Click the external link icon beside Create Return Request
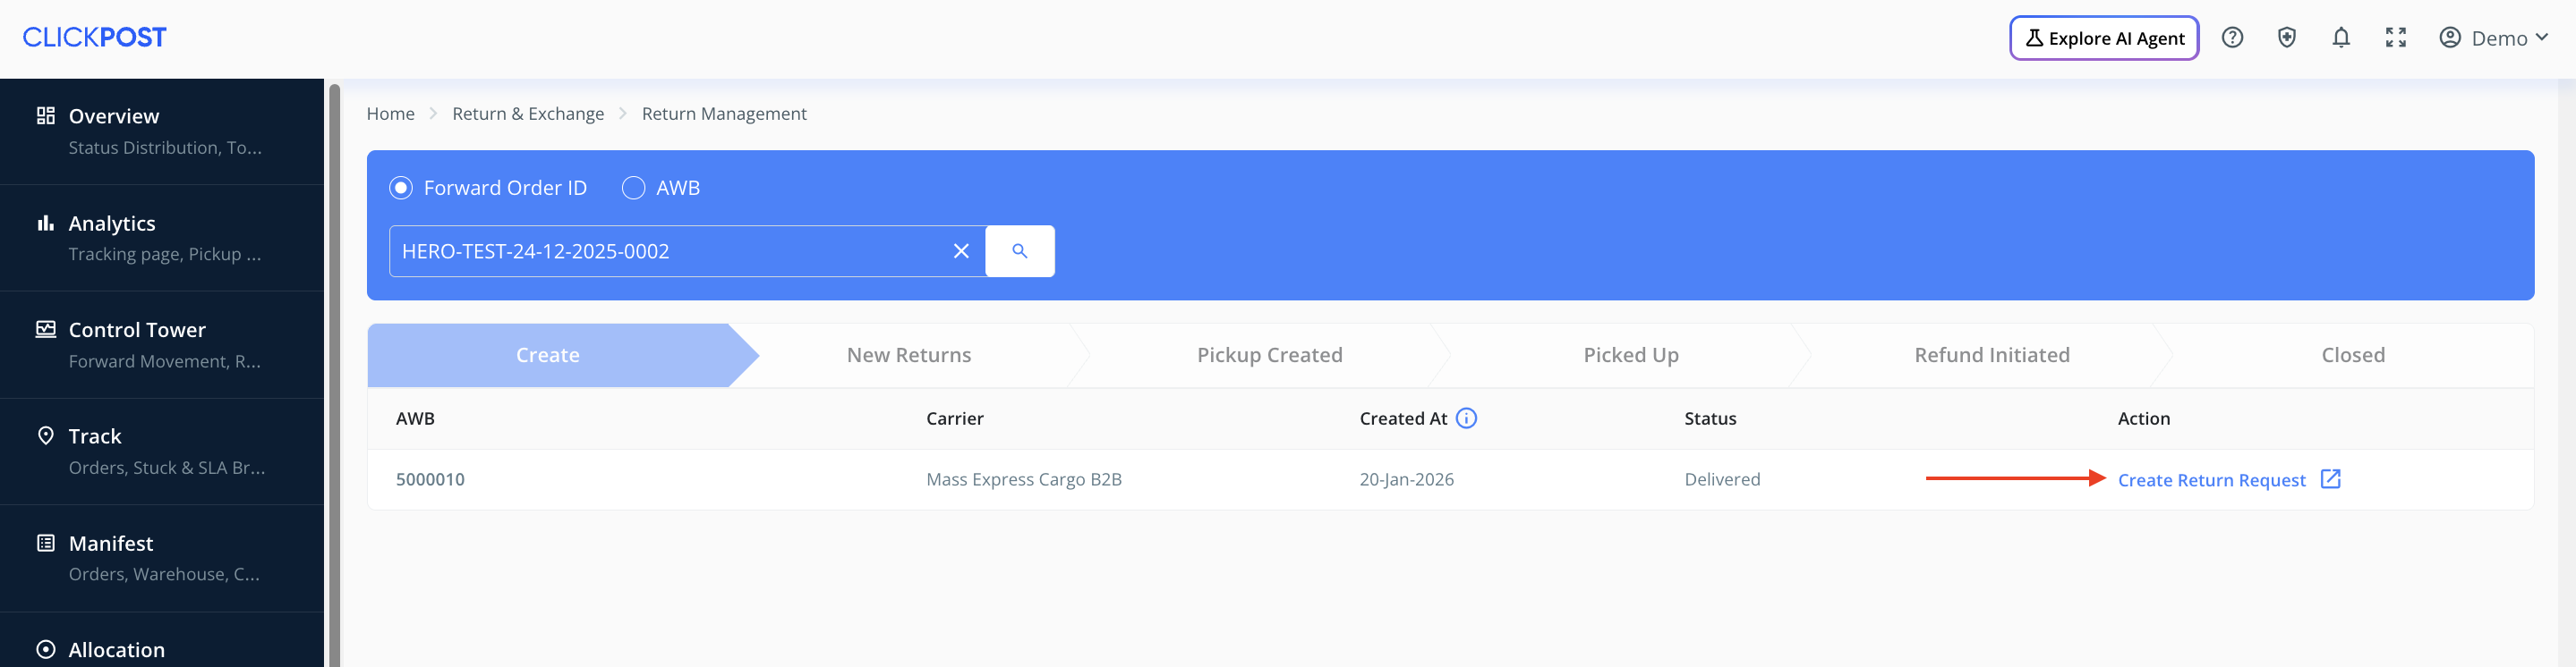2576x667 pixels. (2331, 479)
